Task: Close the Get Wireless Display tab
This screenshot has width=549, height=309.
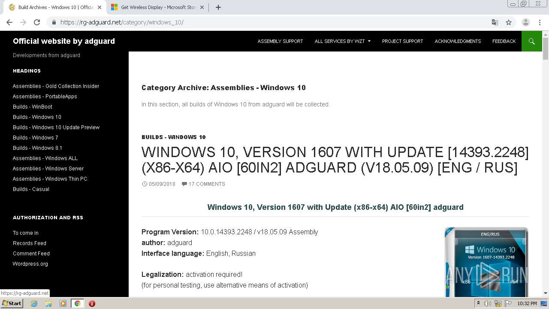Action: click(x=202, y=7)
